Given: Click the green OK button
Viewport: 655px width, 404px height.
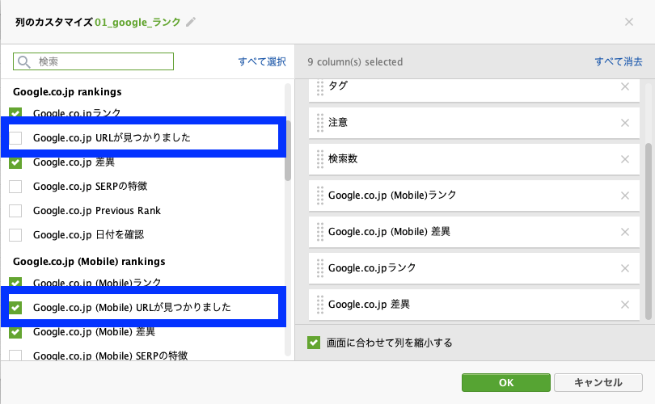Looking at the screenshot, I should point(506,382).
